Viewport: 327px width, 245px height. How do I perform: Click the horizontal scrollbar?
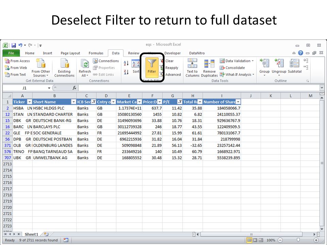251,234
